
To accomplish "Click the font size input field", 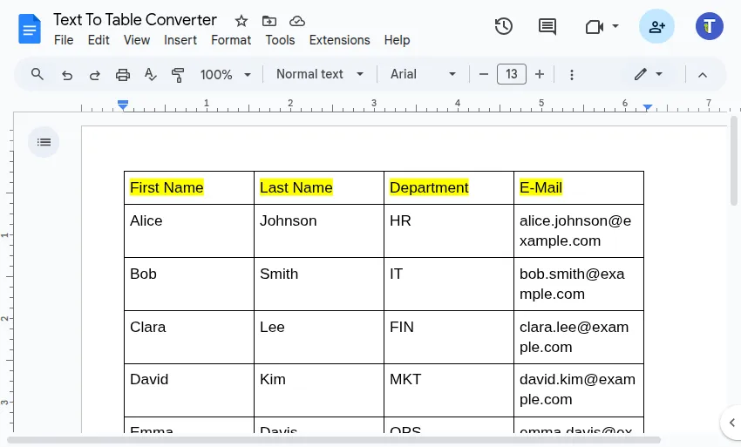I will point(512,74).
